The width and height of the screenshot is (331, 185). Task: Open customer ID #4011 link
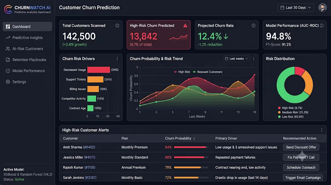tap(89, 157)
